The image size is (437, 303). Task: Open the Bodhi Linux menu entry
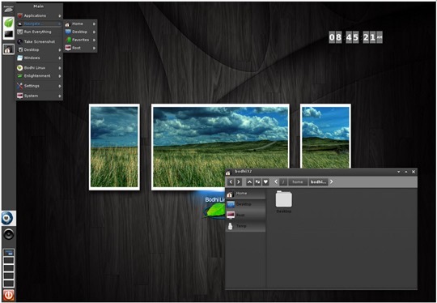click(x=40, y=68)
